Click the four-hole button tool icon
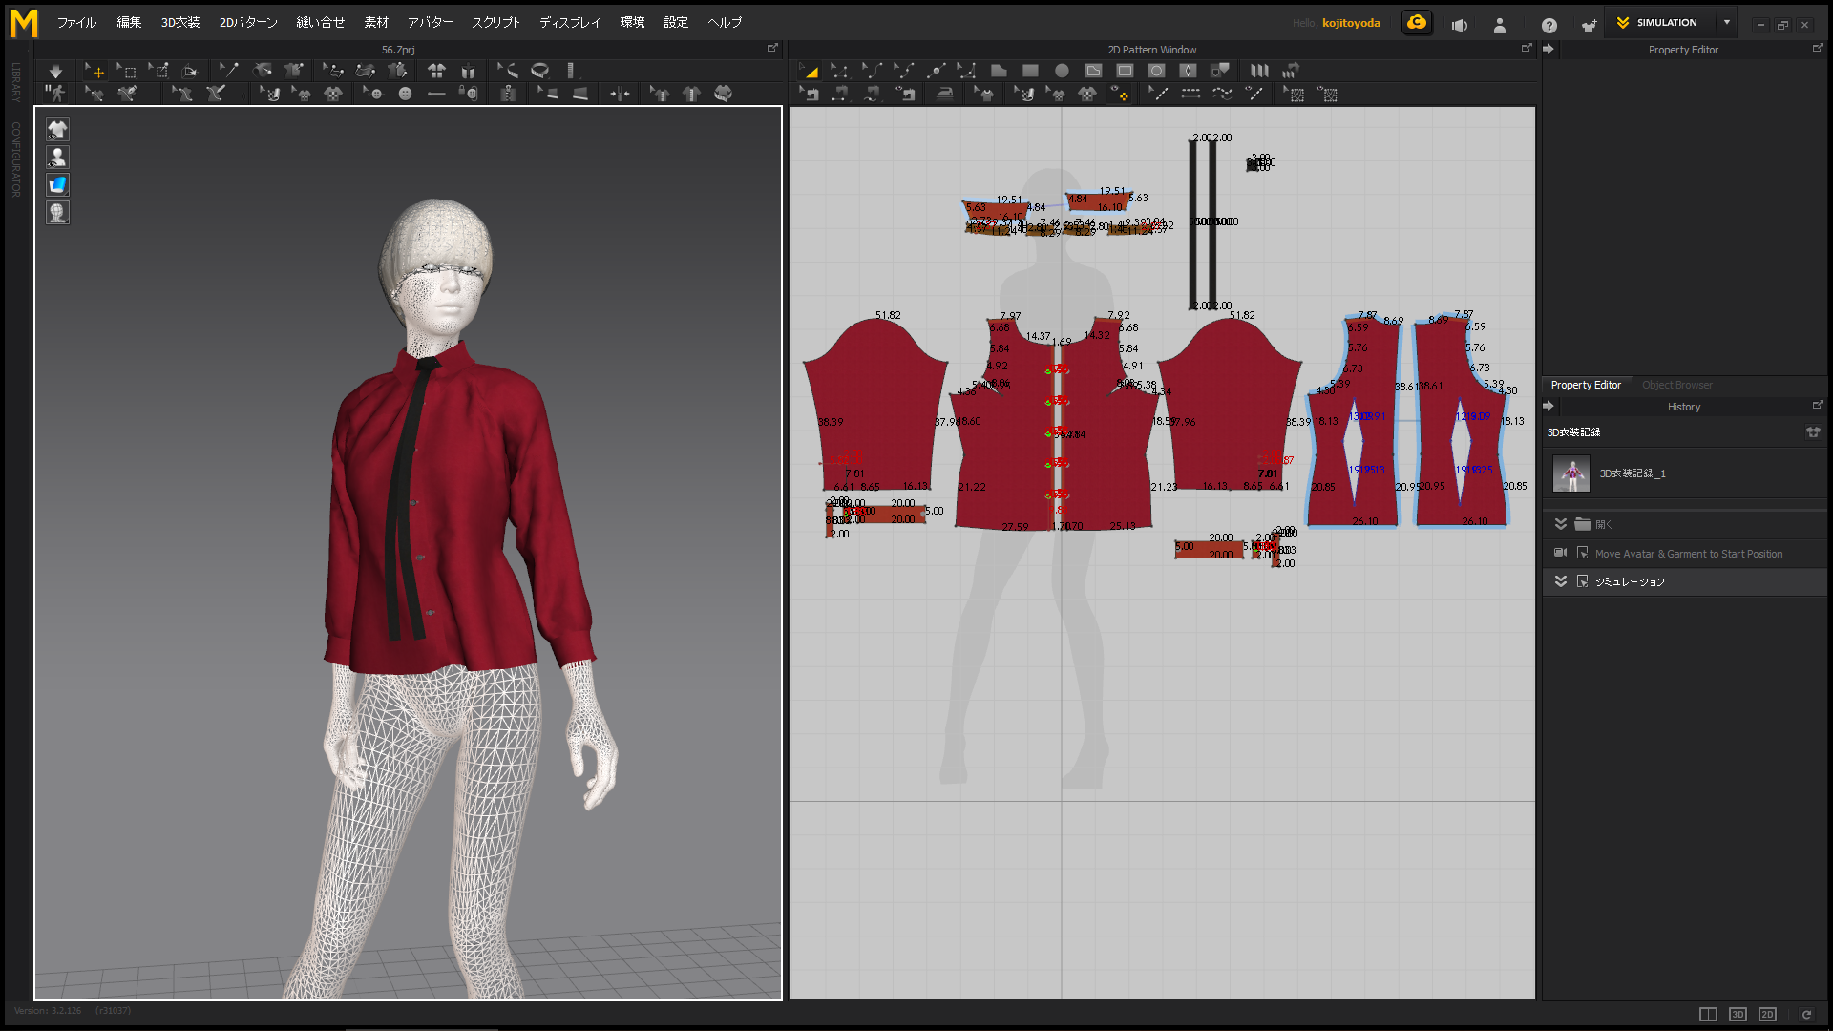 coord(405,94)
